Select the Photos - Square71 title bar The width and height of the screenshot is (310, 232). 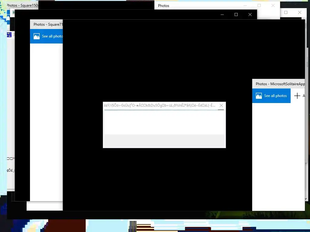pyautogui.click(x=46, y=24)
